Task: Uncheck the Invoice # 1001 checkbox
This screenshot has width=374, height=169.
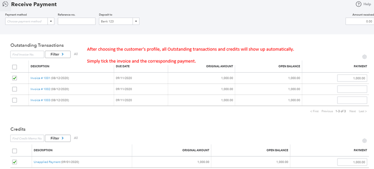Action: tap(15, 78)
